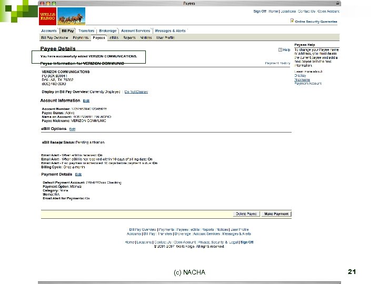The height and width of the screenshot is (284, 379).
Task: Open the User Profile subtab
Action: pos(166,38)
